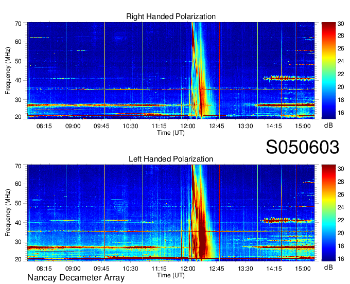Click the 30 dB tick on lower colorbar

pyautogui.click(x=341, y=169)
